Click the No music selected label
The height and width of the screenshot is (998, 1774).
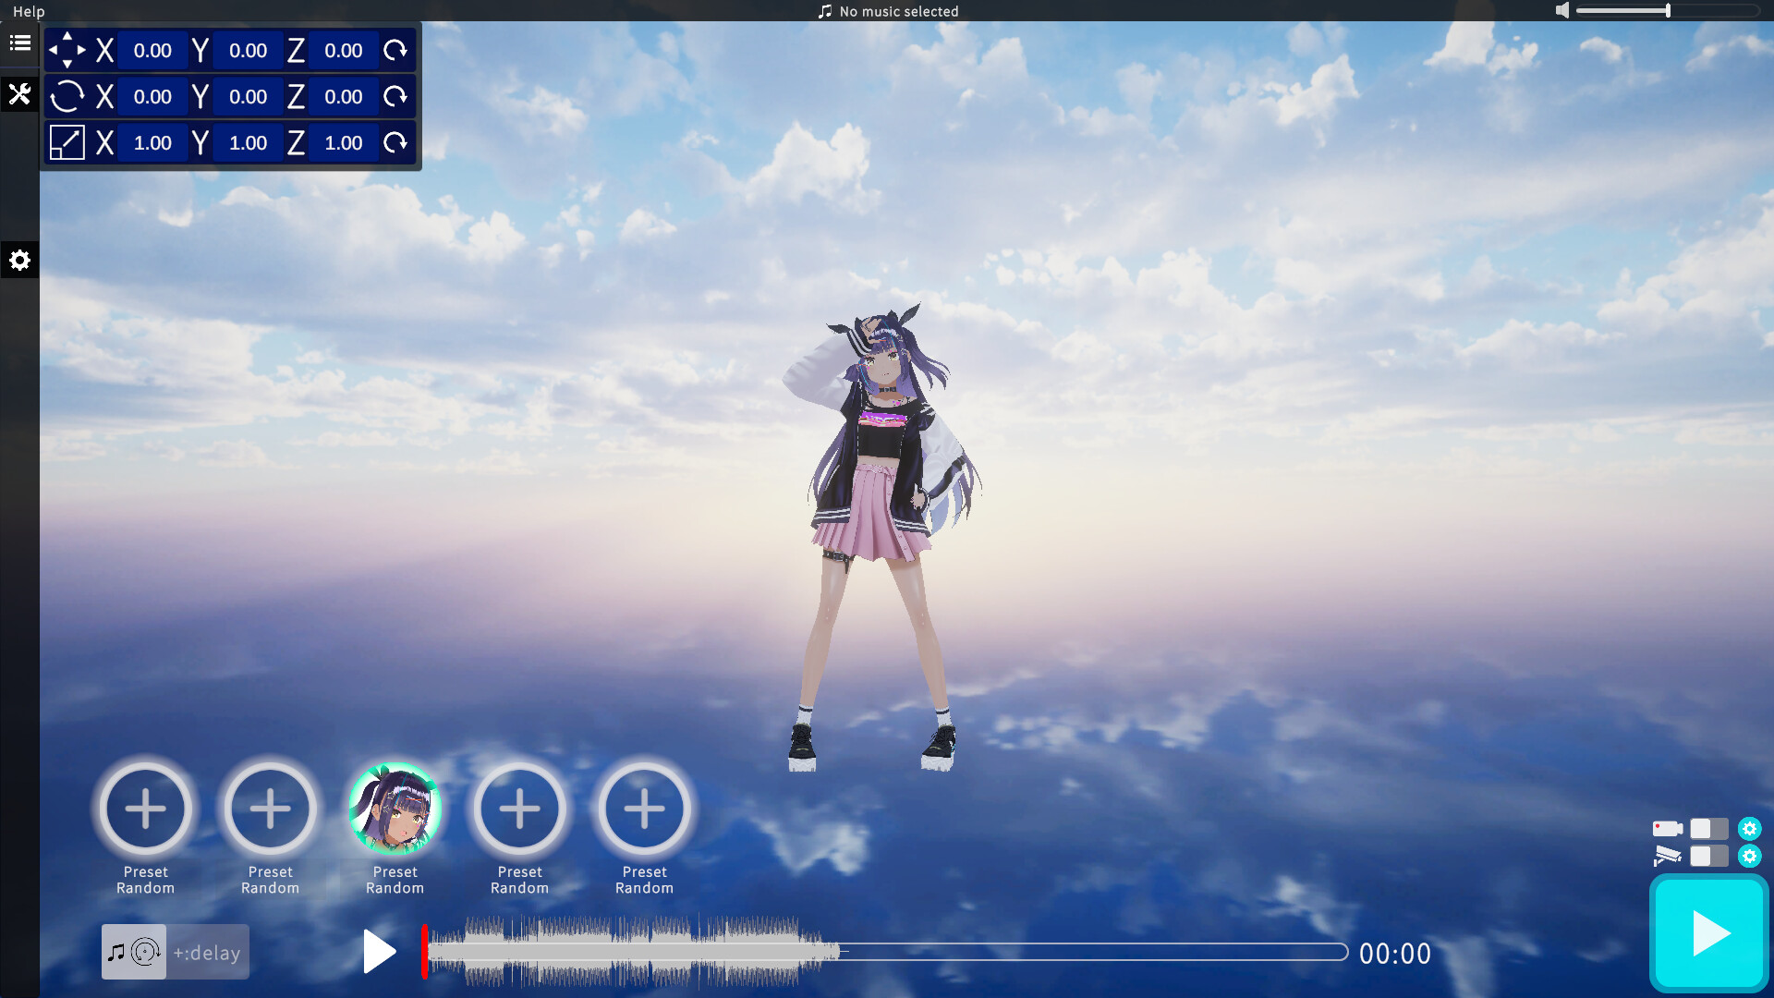click(x=898, y=11)
